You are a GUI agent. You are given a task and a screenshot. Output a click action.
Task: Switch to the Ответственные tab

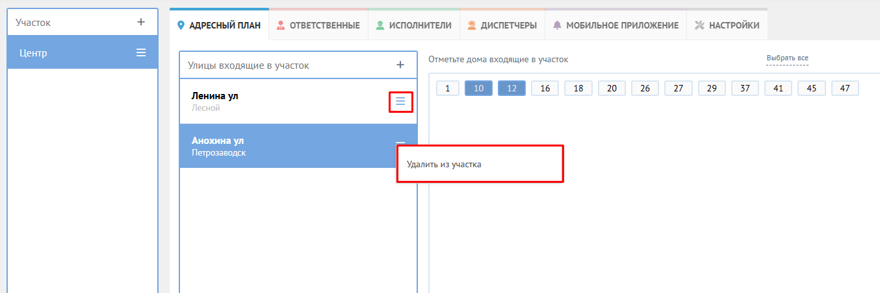[x=318, y=25]
